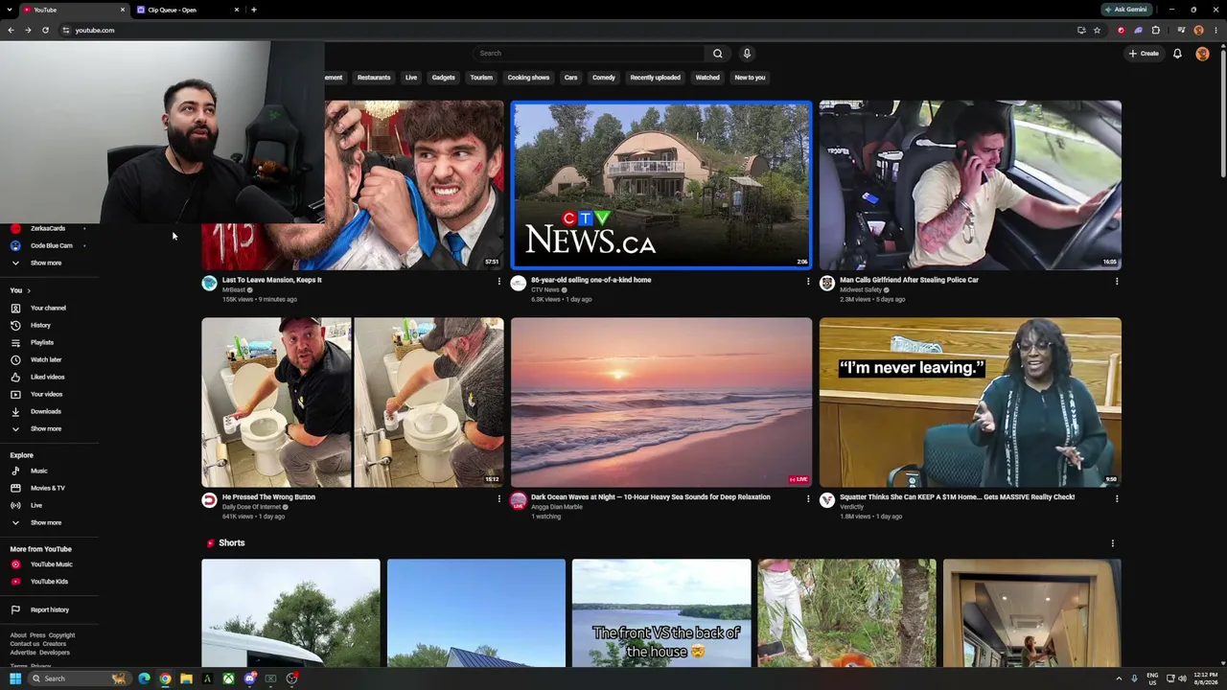Open Code Blue Cam subscription
Image resolution: width=1227 pixels, height=690 pixels.
click(x=51, y=245)
